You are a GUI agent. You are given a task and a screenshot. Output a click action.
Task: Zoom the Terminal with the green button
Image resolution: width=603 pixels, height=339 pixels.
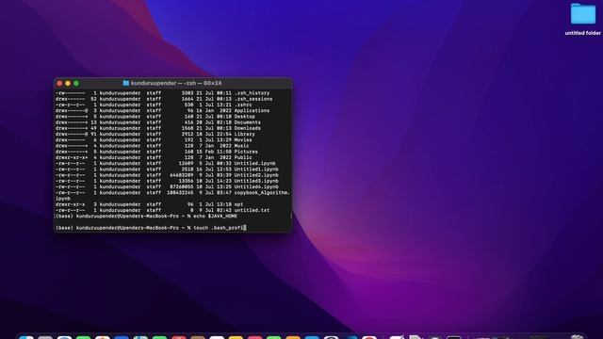tap(76, 83)
